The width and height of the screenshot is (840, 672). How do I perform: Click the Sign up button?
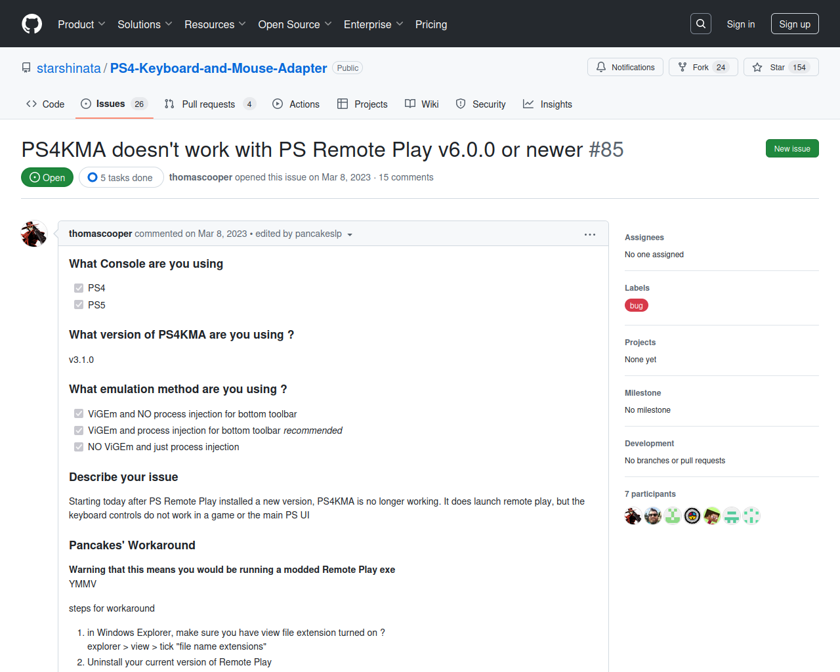coord(795,24)
